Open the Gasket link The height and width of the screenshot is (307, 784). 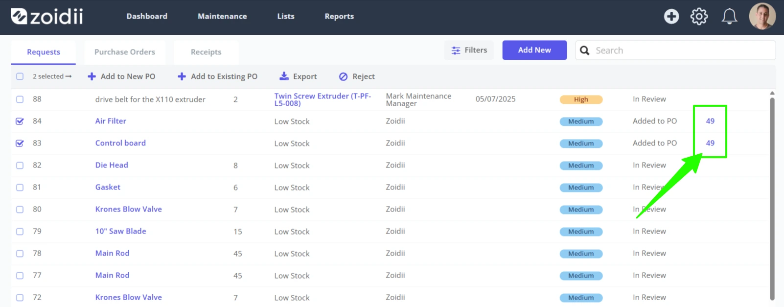pos(108,187)
